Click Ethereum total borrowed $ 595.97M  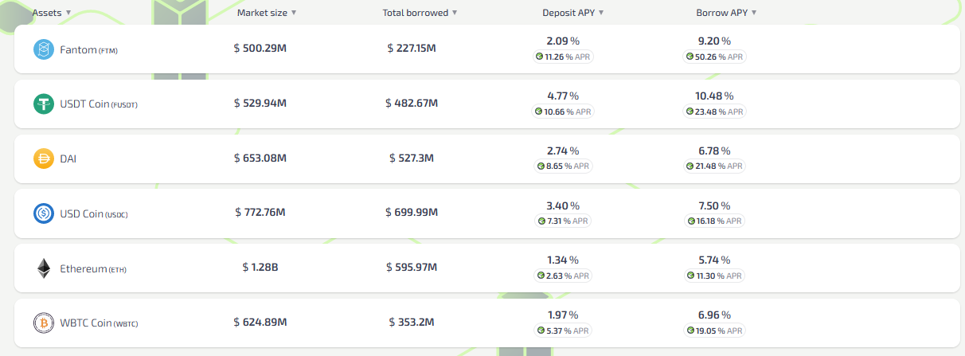click(x=412, y=268)
